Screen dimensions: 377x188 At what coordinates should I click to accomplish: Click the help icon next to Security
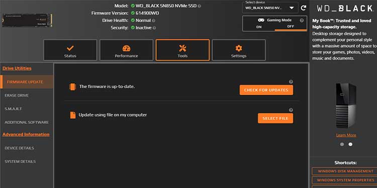point(154,28)
